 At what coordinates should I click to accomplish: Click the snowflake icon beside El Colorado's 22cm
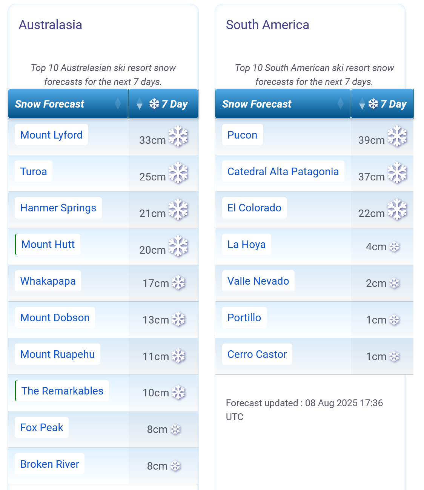coord(397,209)
